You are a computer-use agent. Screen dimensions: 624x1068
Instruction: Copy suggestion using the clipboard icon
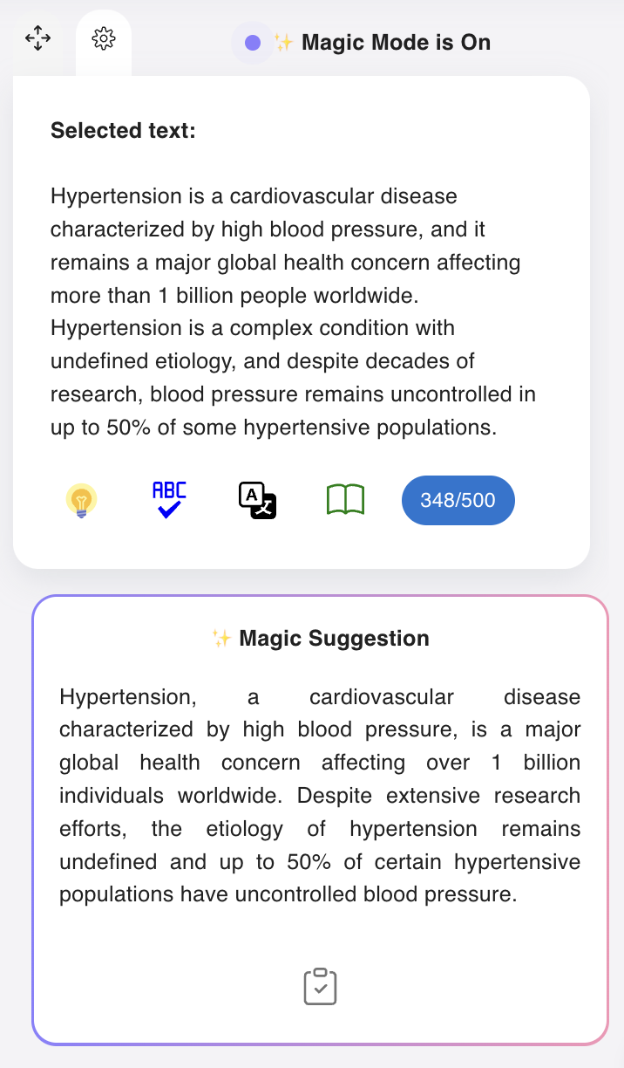[x=319, y=986]
